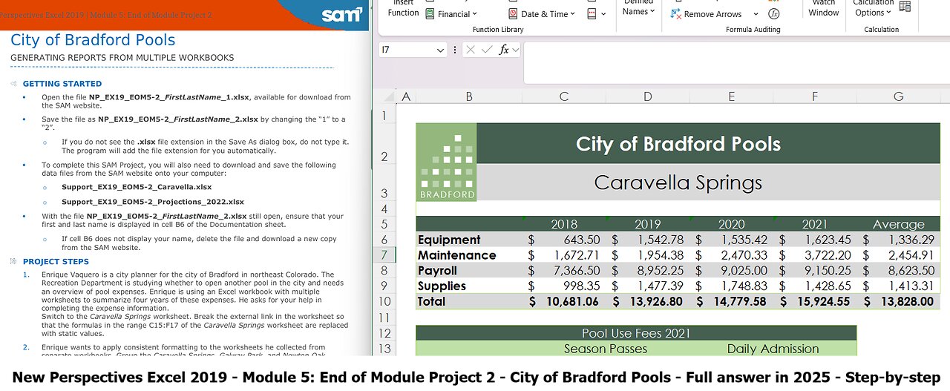Click the Cancel X icon in formula bar
950x391 pixels.
coord(472,50)
